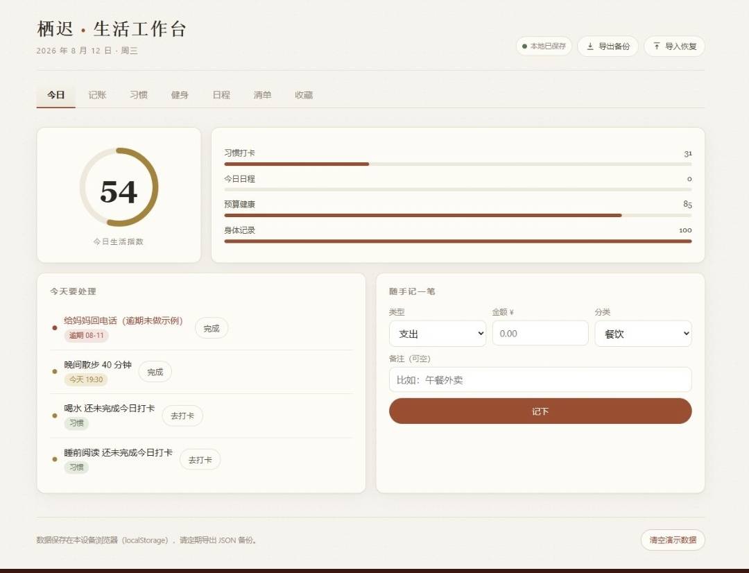This screenshot has height=573, width=749.
Task: Open the 清单 tab
Action: [262, 94]
